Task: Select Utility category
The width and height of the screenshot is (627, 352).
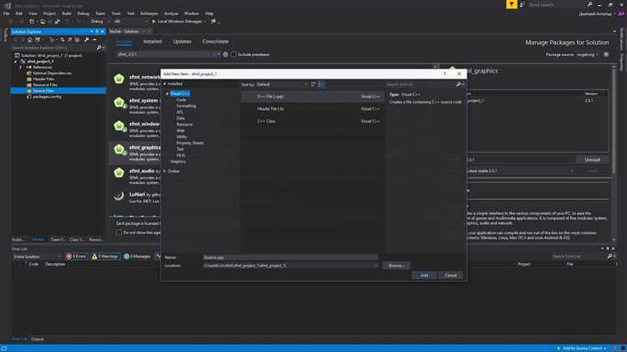Action: (182, 137)
